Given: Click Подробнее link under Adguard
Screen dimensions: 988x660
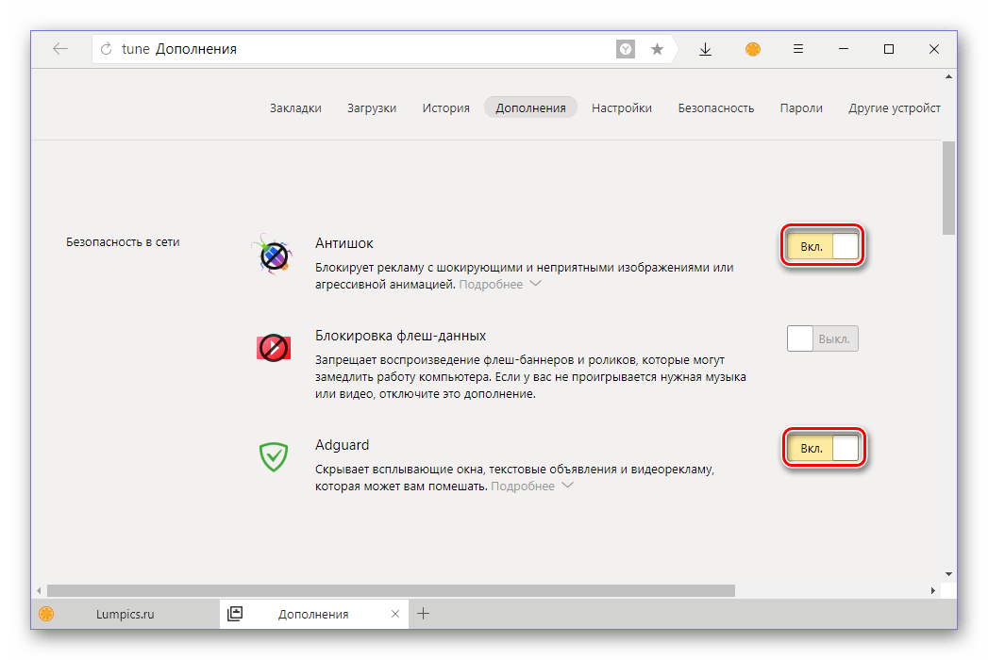Looking at the screenshot, I should pos(523,486).
